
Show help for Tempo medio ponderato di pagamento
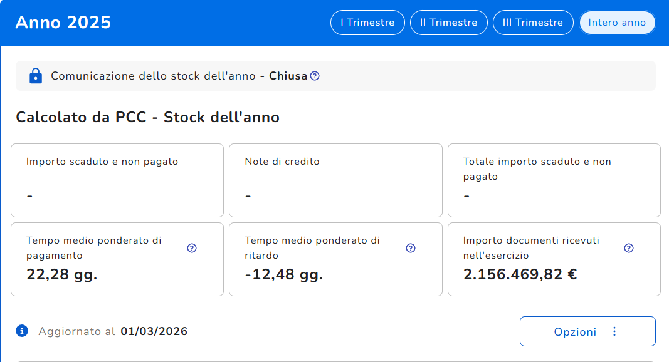pyautogui.click(x=192, y=248)
